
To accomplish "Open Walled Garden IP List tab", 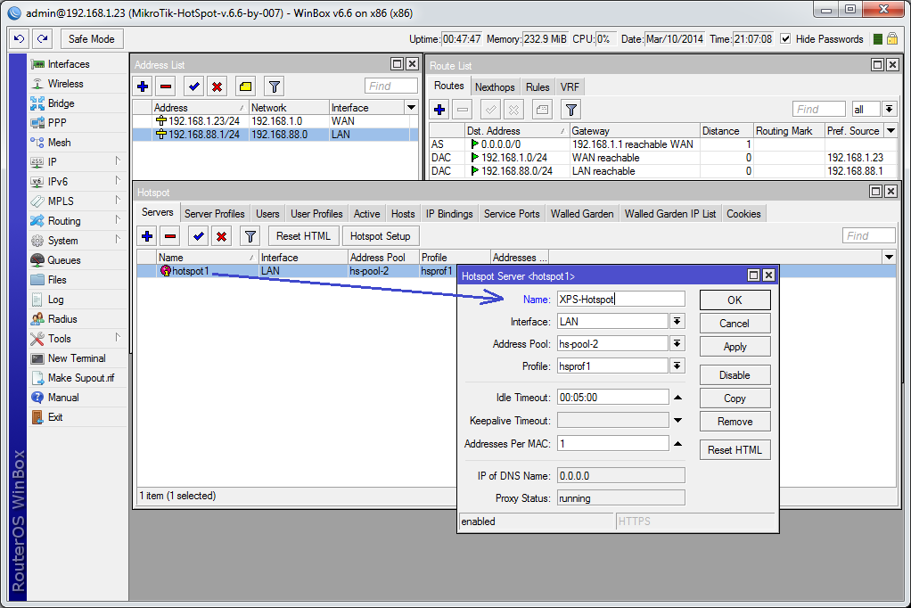I will 670,214.
